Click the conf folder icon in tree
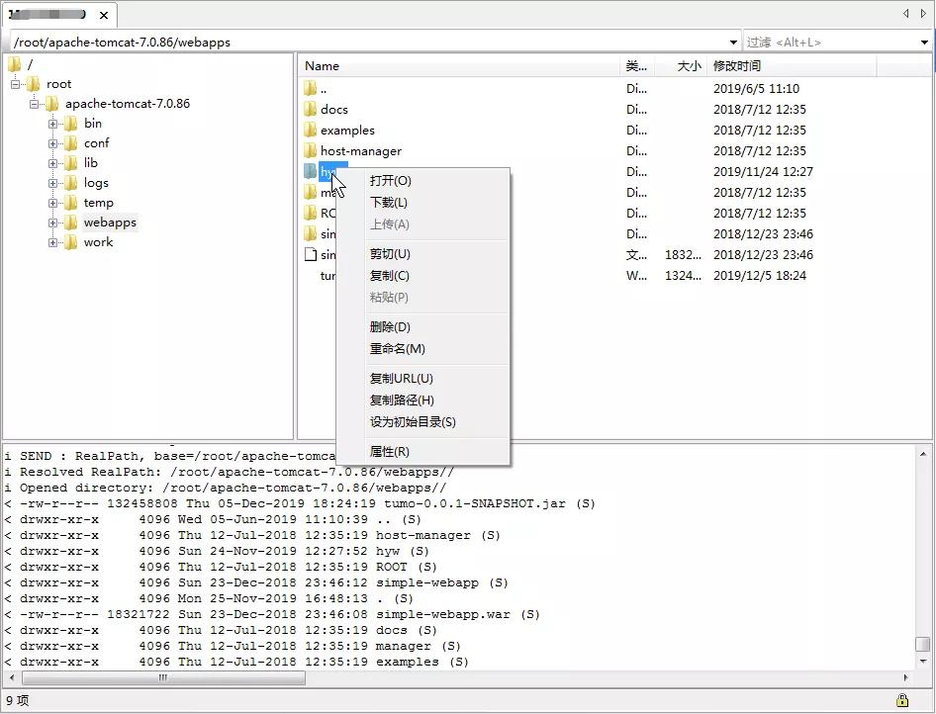This screenshot has width=936, height=714. (70, 143)
